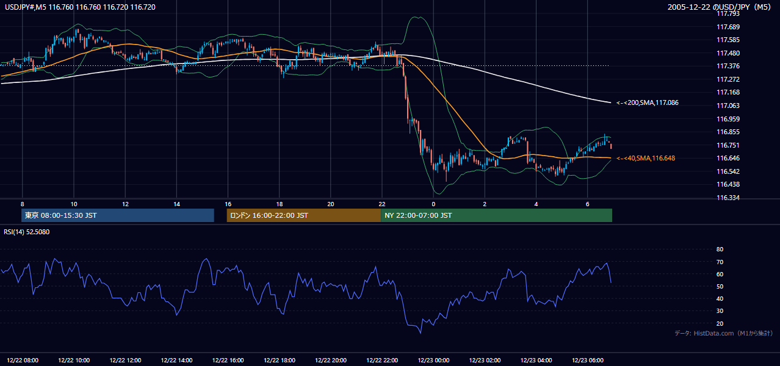This screenshot has width=780, height=366.
Task: Click the 12/23 04:00 time label
Action: 536,360
